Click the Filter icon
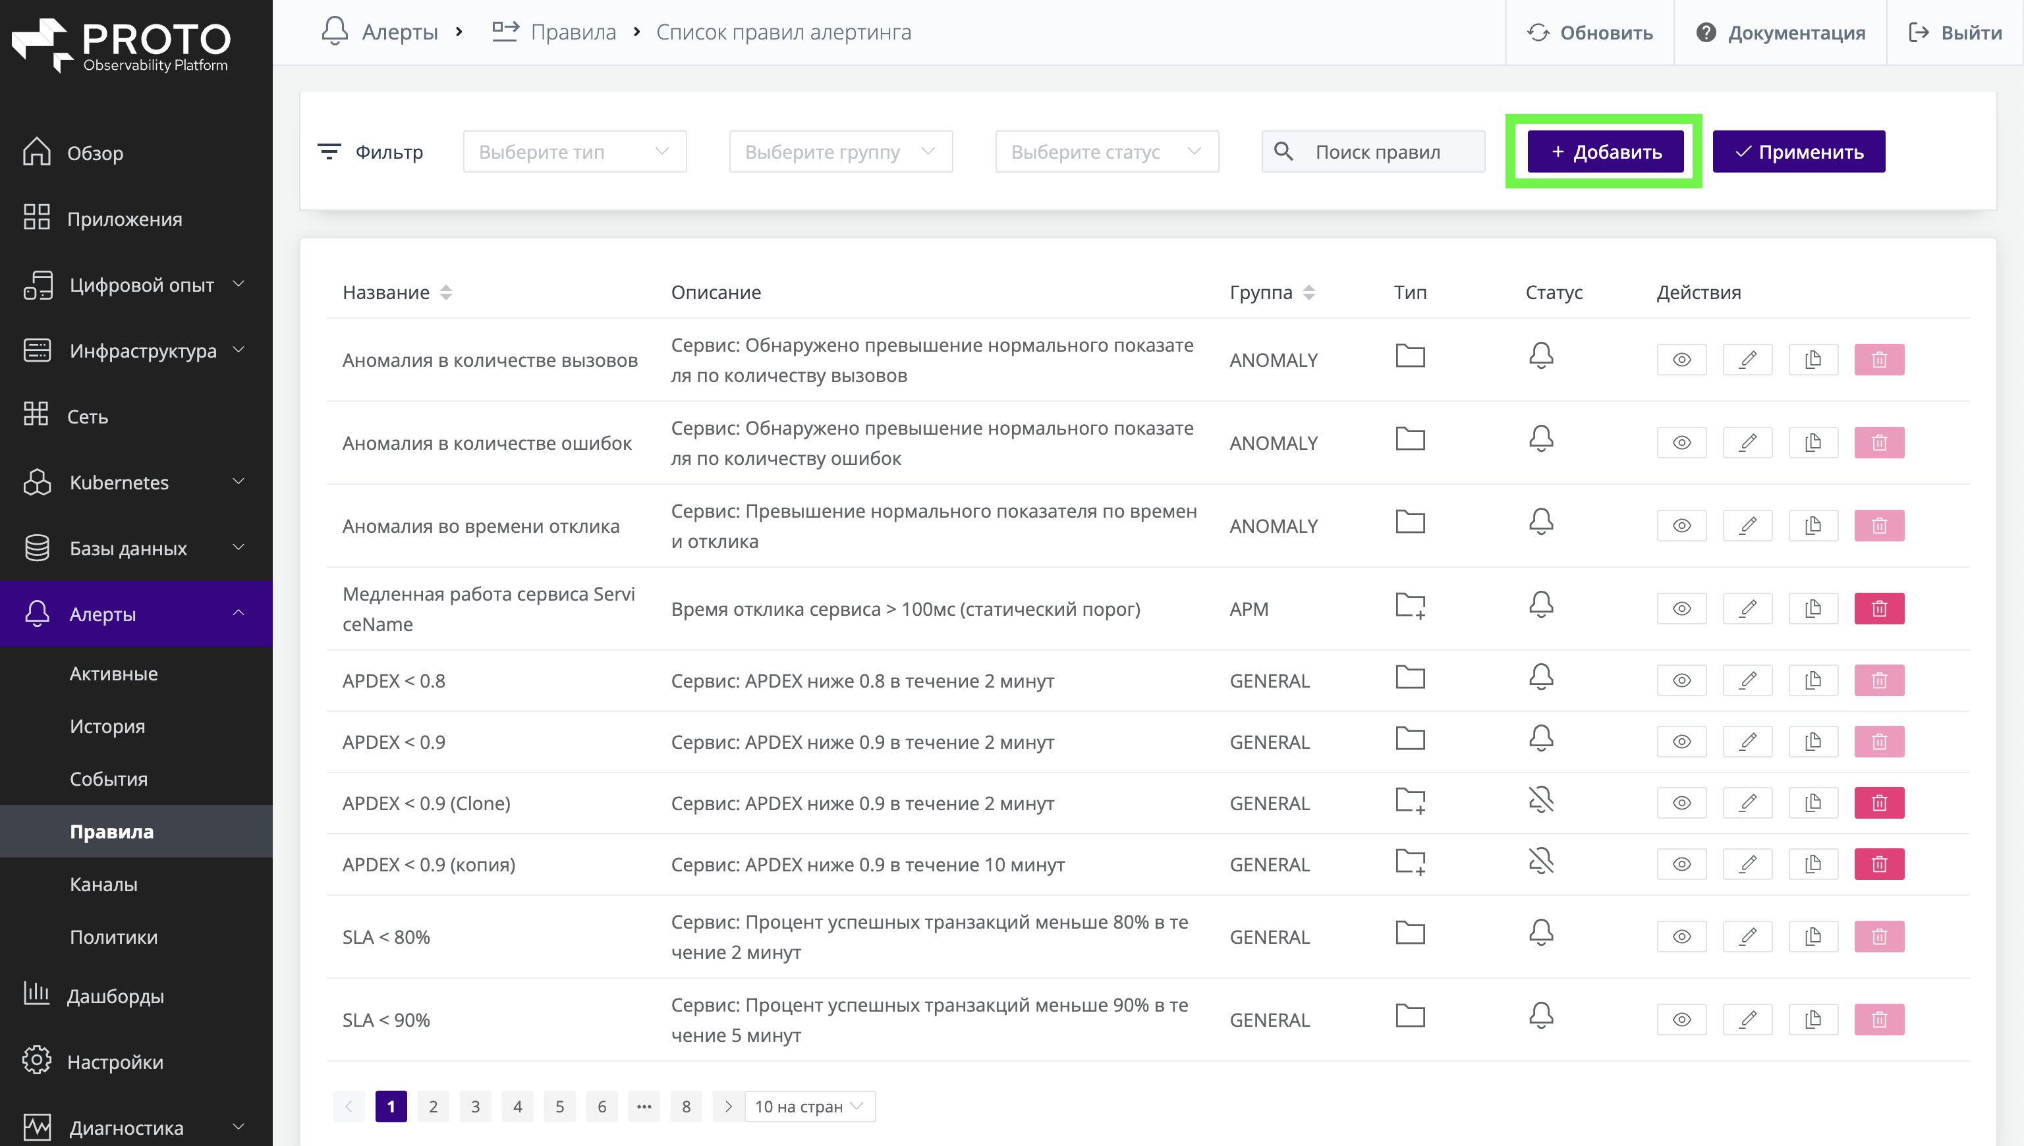 pos(328,151)
